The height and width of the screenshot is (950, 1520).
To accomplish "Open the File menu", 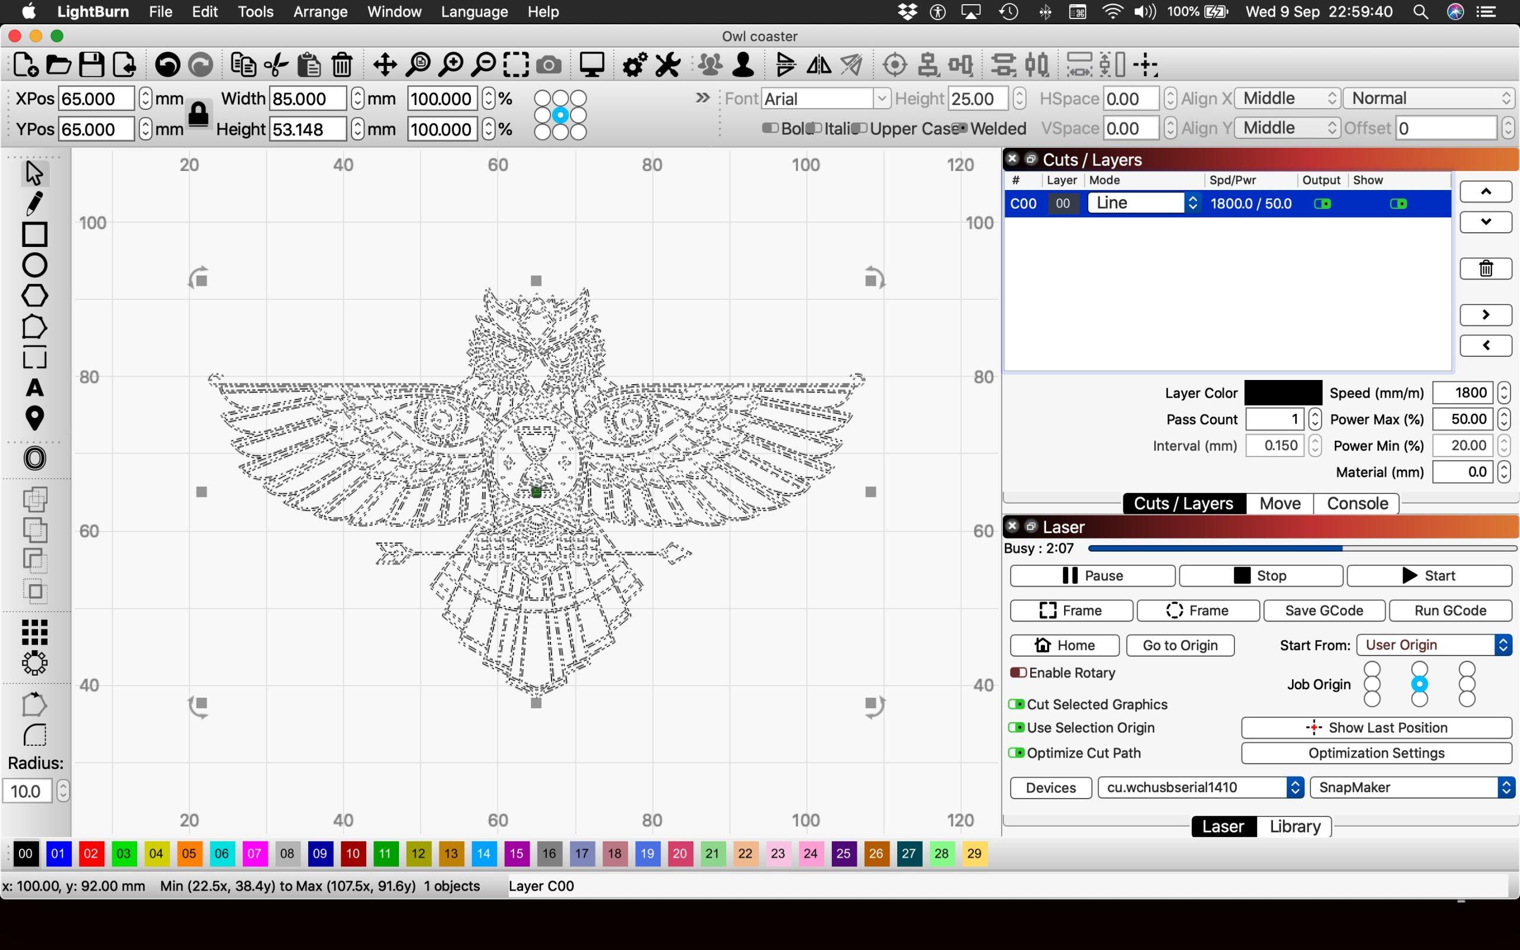I will tap(161, 11).
